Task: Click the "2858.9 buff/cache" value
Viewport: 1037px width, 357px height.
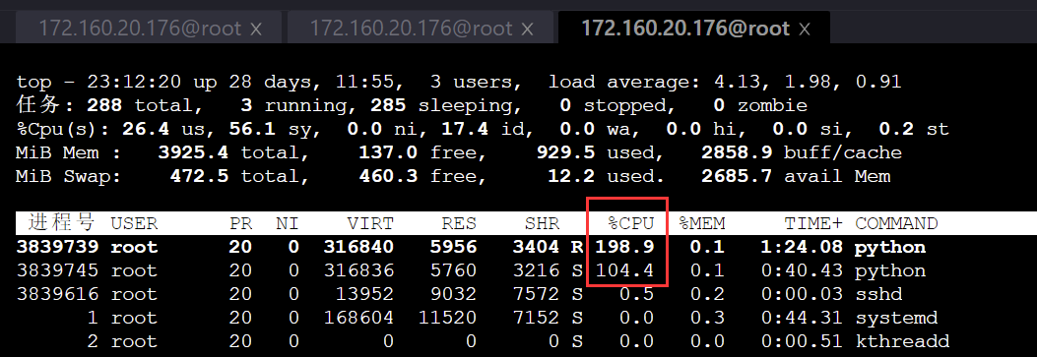Action: [x=802, y=153]
